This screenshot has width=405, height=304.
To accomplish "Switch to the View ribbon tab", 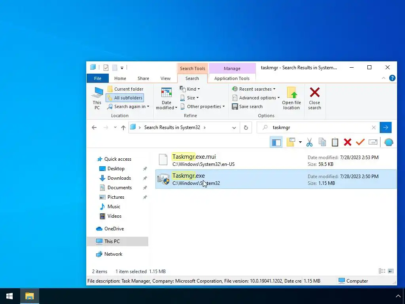I will coord(165,78).
